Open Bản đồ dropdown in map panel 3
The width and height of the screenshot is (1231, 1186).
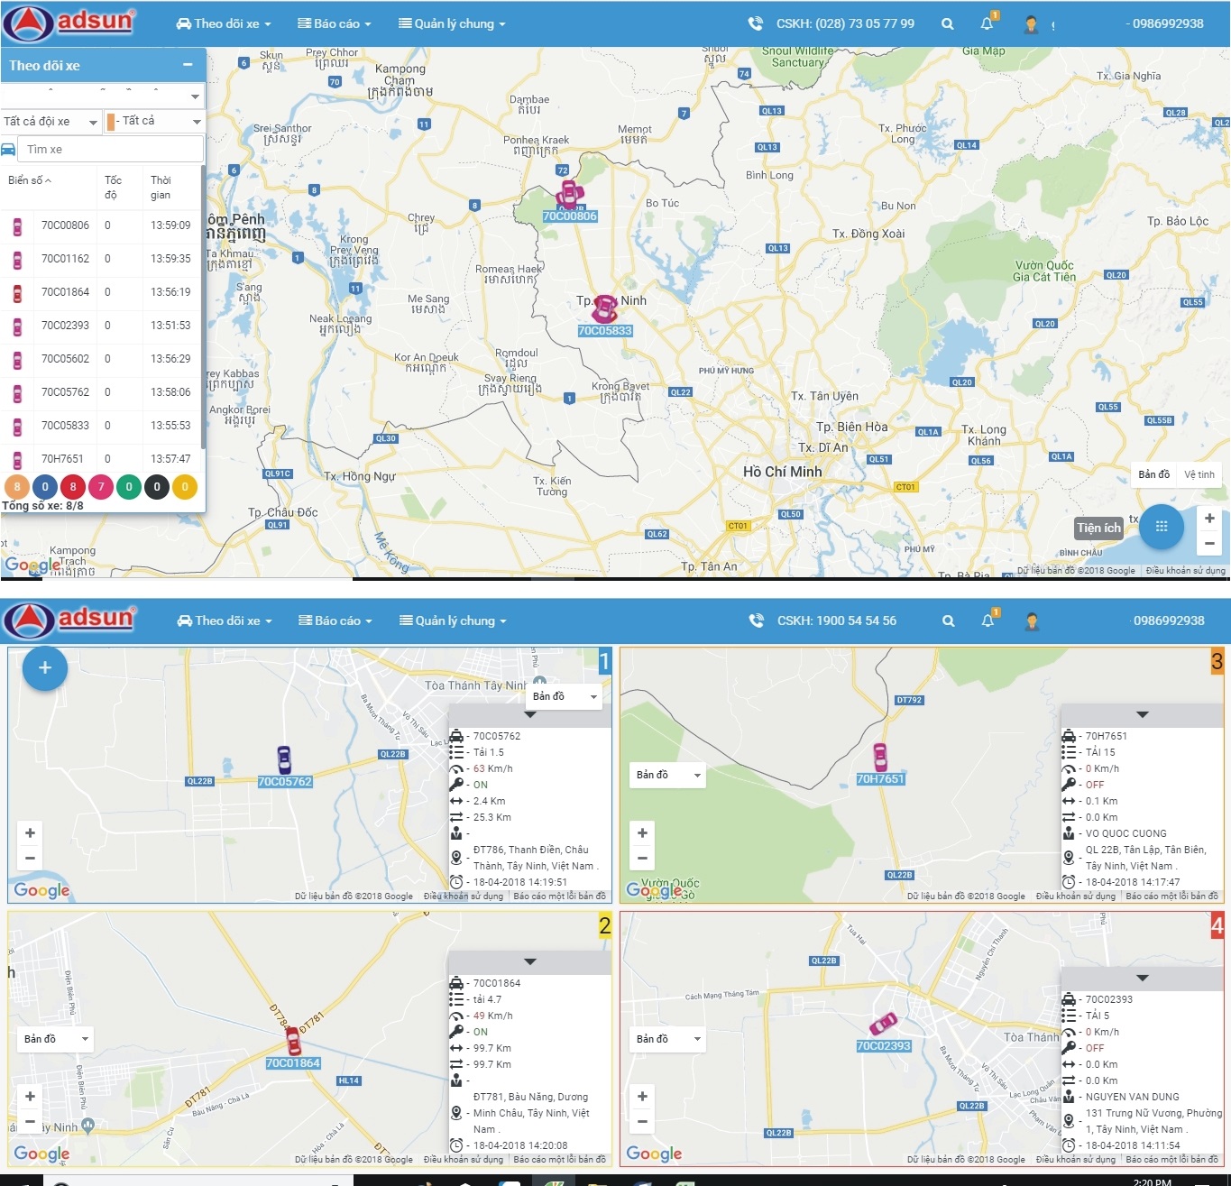pos(667,775)
